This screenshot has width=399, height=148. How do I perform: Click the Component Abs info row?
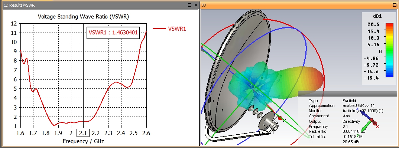329,116
